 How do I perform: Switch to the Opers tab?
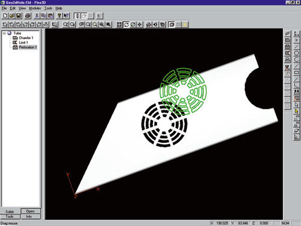pos(31,211)
